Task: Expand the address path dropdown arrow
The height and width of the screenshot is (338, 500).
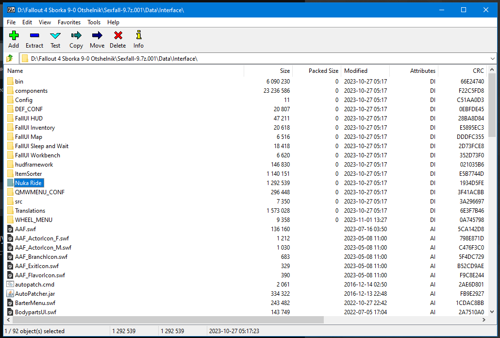Action: pyautogui.click(x=492, y=58)
